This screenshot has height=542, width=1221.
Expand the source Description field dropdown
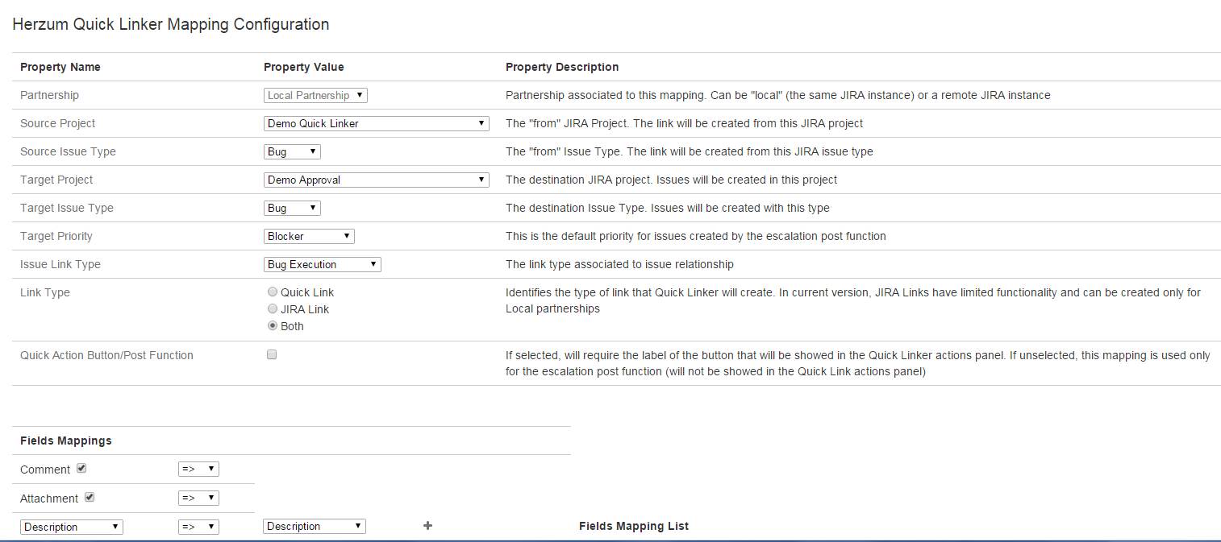coord(72,527)
